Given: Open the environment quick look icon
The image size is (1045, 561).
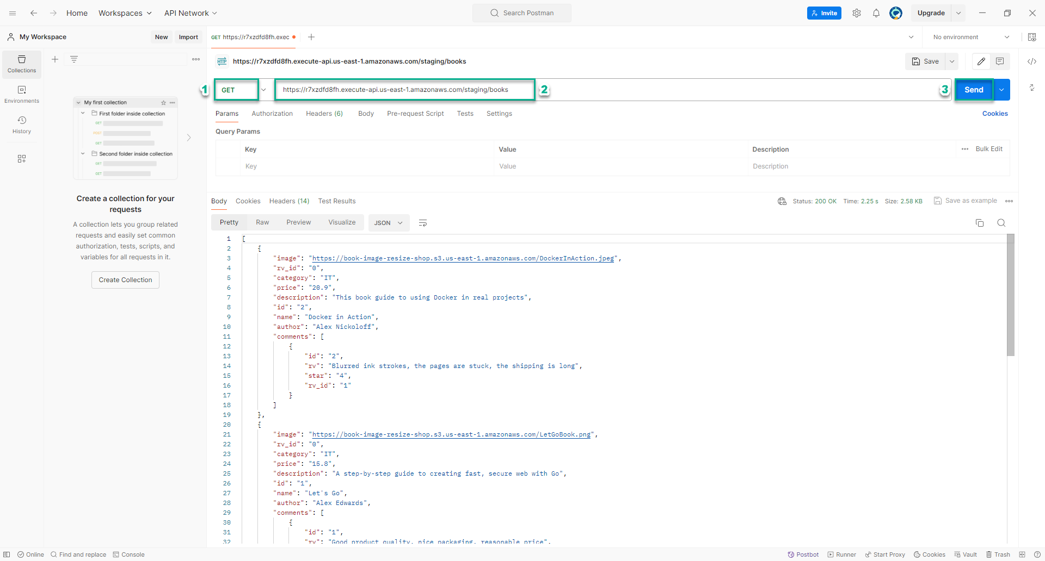Looking at the screenshot, I should [1032, 37].
